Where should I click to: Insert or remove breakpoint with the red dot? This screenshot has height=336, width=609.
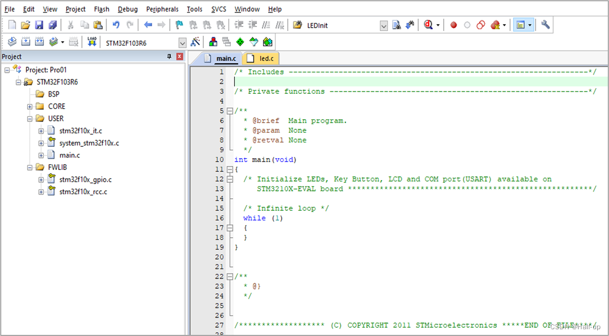pos(453,25)
